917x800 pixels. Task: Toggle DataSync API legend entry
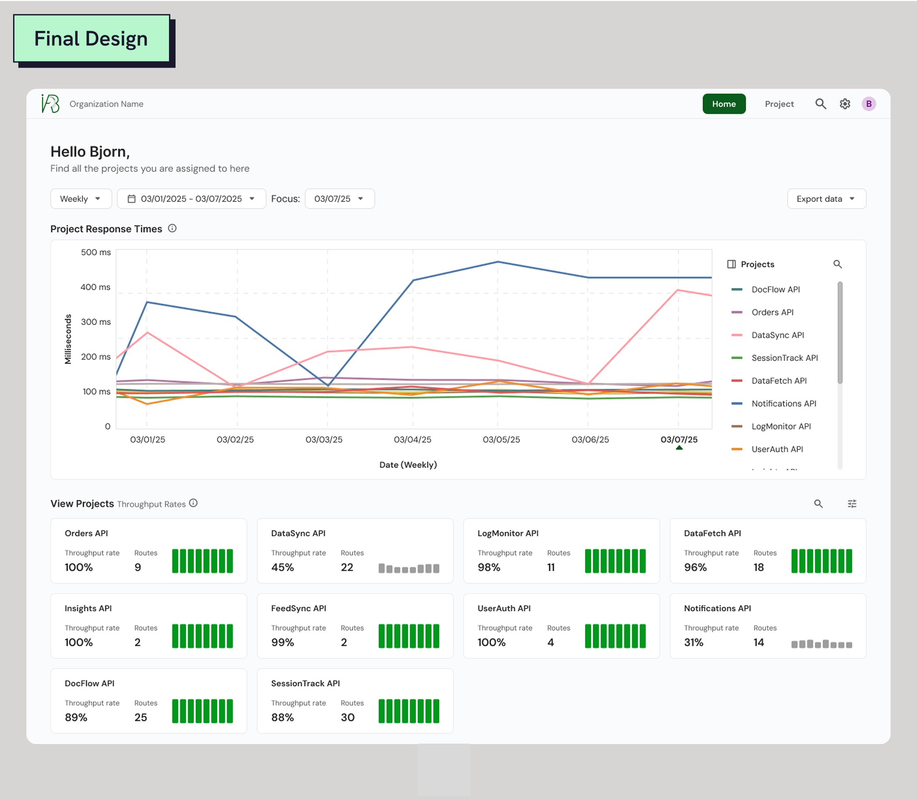tap(777, 335)
